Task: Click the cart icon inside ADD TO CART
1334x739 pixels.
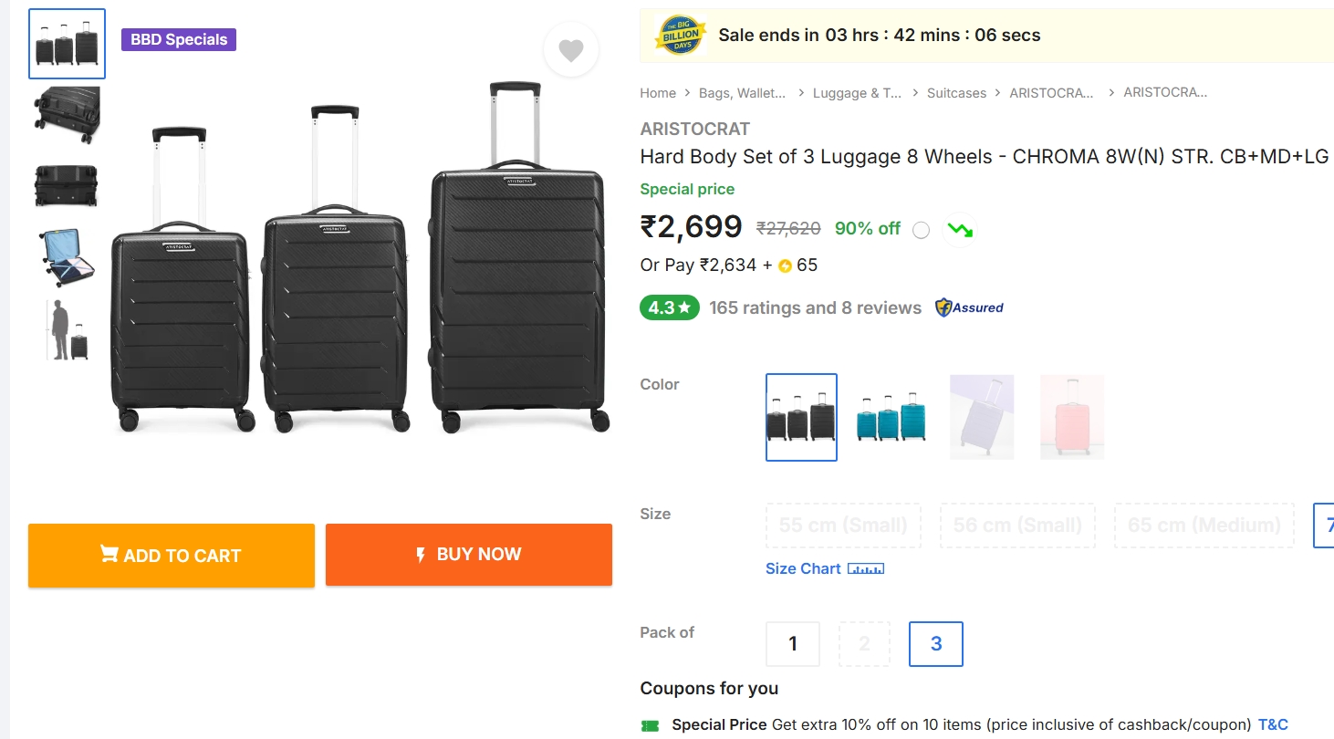Action: click(x=109, y=553)
